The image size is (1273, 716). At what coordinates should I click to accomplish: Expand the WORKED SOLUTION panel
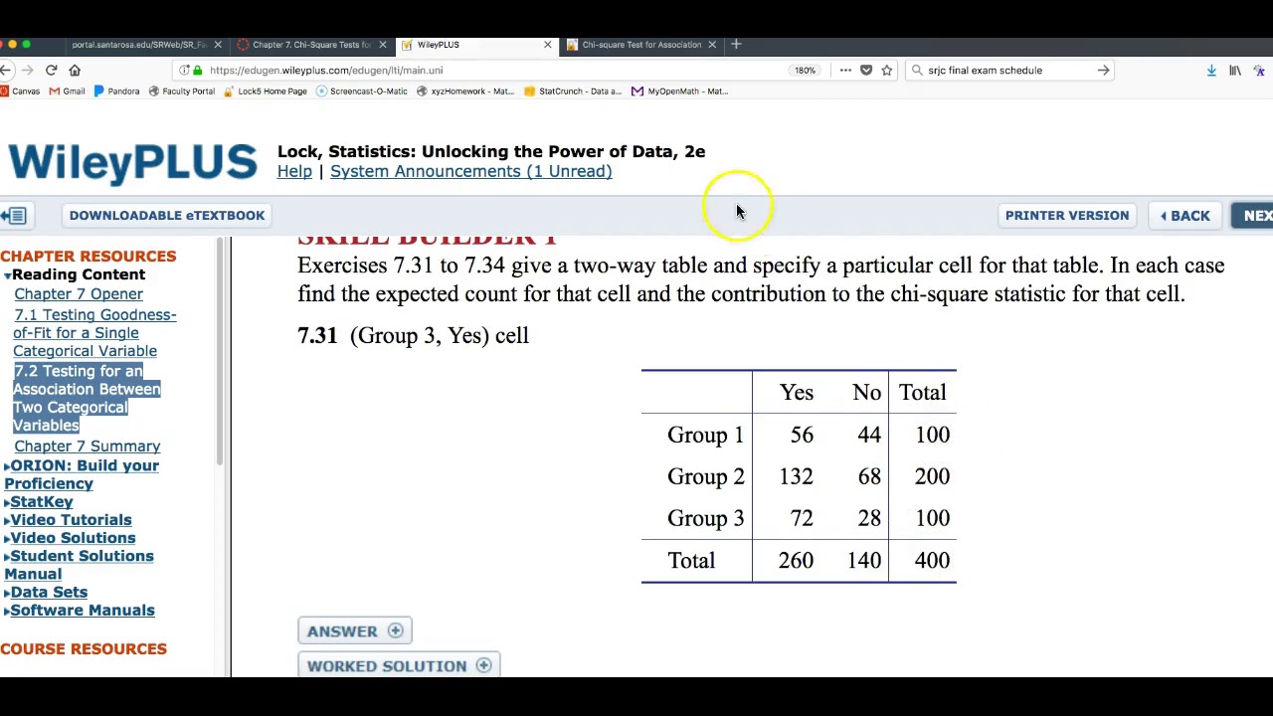click(399, 665)
